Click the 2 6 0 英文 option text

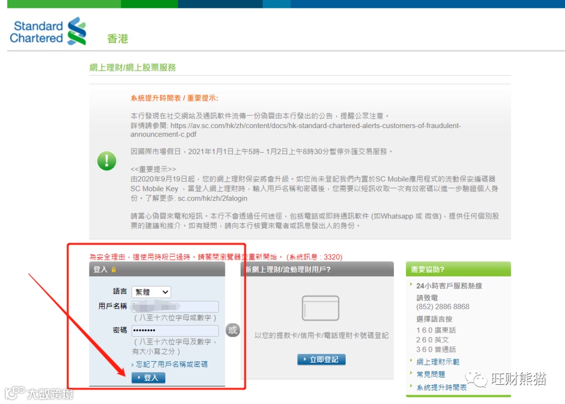click(433, 340)
